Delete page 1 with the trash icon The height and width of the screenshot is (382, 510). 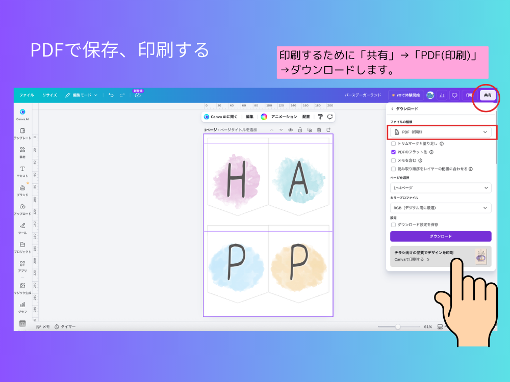click(319, 130)
